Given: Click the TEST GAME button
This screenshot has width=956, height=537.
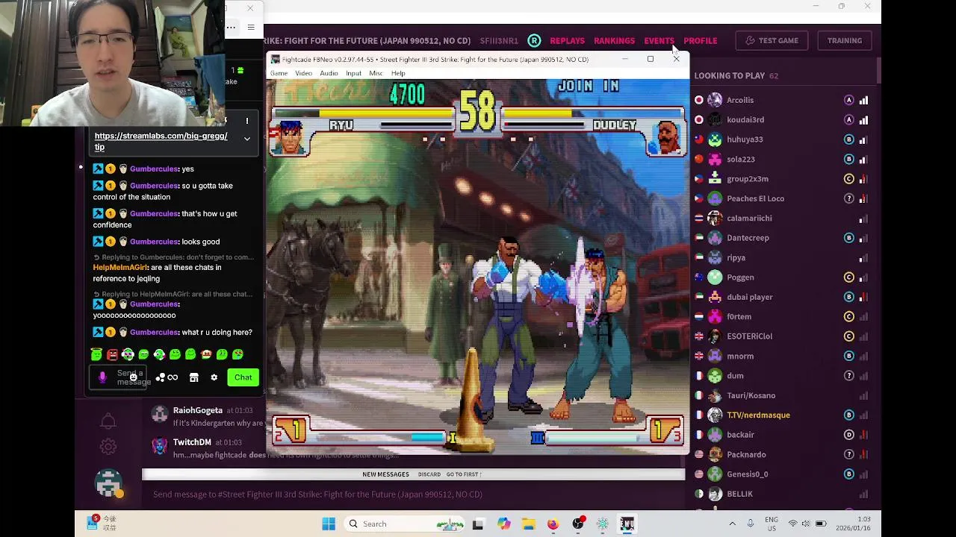Looking at the screenshot, I should [772, 40].
